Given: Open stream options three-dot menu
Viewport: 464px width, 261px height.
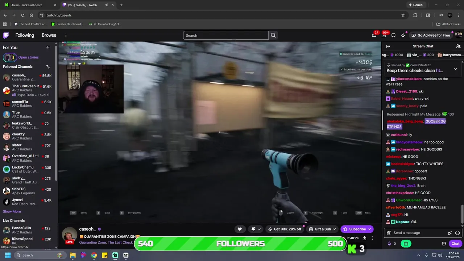Looking at the screenshot, I should point(372,238).
